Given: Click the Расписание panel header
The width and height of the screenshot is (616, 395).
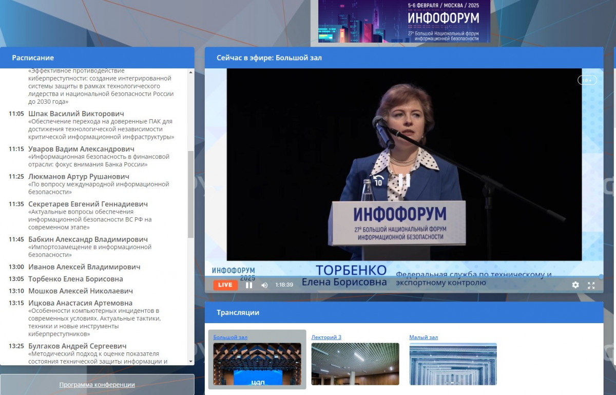Looking at the screenshot, I should pyautogui.click(x=97, y=58).
